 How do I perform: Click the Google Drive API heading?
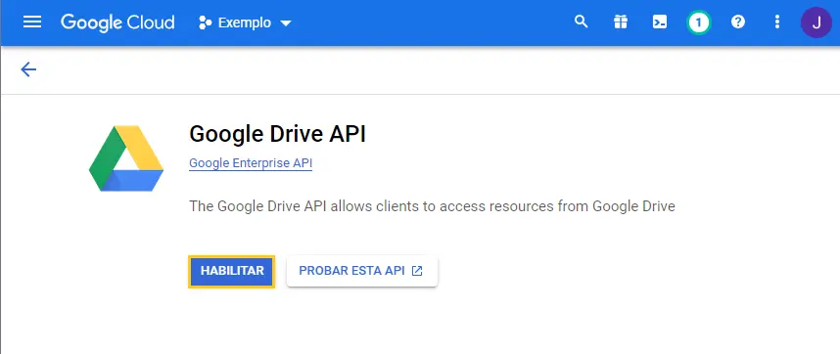[277, 134]
